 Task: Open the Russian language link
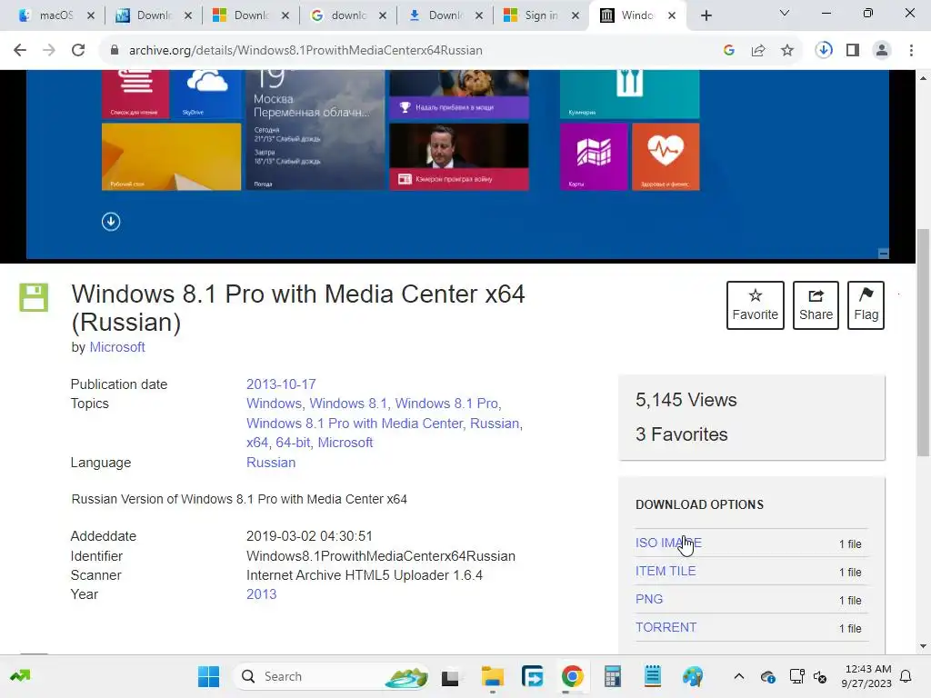pyautogui.click(x=271, y=463)
